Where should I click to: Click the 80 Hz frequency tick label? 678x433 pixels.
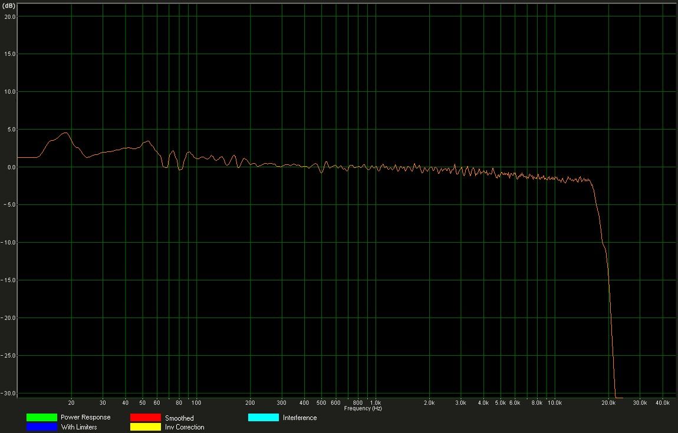coord(179,403)
